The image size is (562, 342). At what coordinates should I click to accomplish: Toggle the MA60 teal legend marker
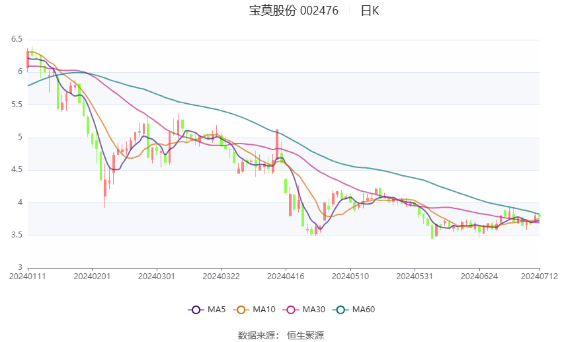pyautogui.click(x=341, y=310)
